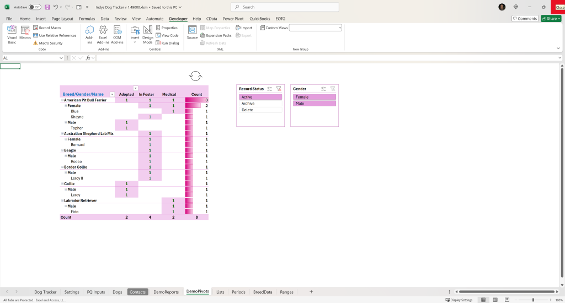Toggle multi-select on Record Status slicer
Image resolution: width=565 pixels, height=303 pixels.
(269, 89)
